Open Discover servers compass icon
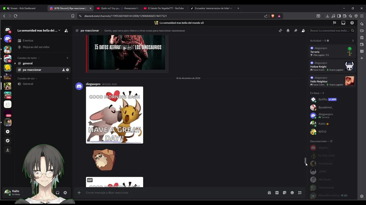Viewport: 366px width, 205px height. [x=8, y=141]
